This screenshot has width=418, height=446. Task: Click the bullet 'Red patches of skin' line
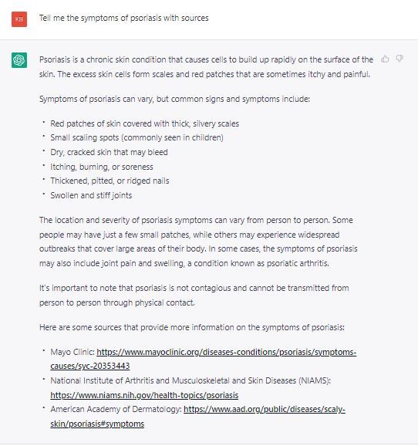point(144,123)
